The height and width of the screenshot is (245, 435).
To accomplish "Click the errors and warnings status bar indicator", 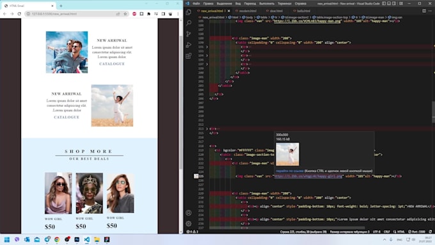I will pyautogui.click(x=193, y=232).
